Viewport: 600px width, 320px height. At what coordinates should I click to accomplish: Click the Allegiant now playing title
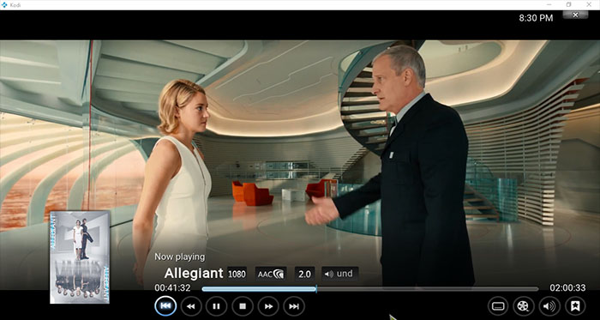coord(193,274)
